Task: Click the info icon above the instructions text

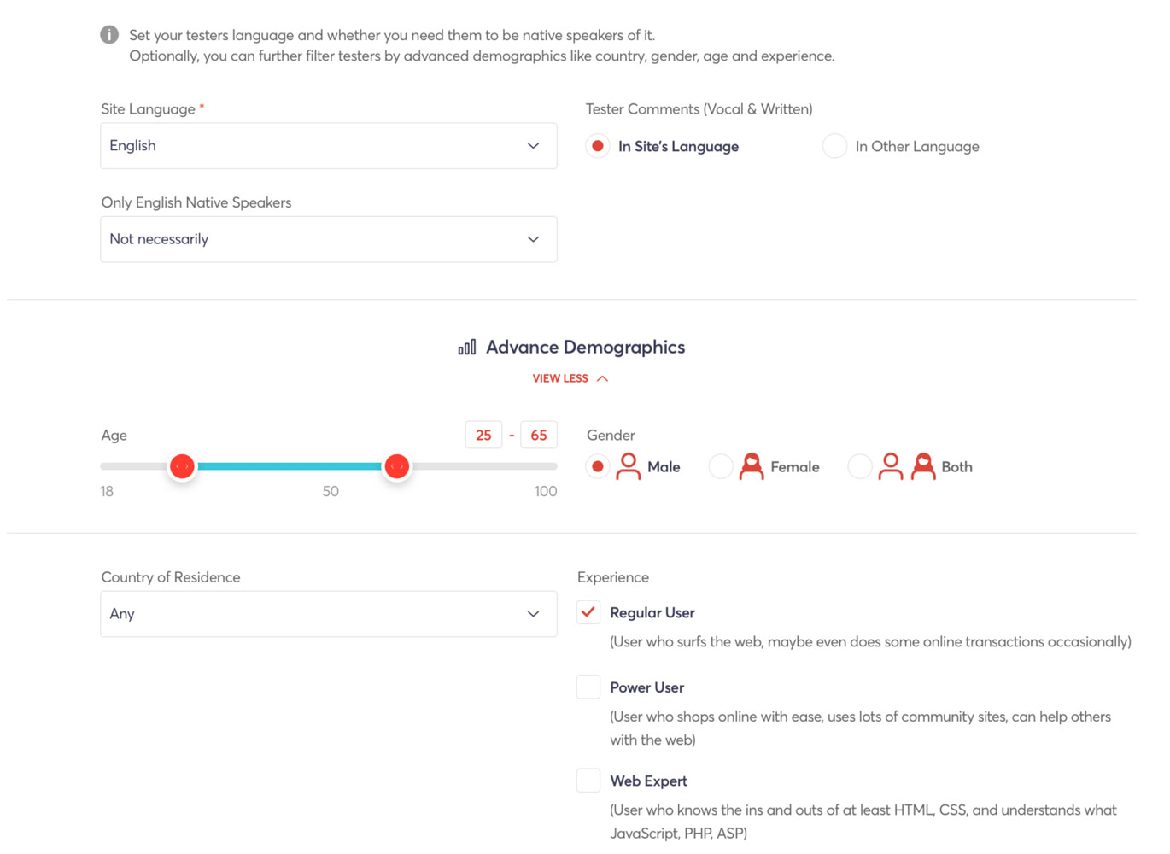Action: click(x=108, y=34)
